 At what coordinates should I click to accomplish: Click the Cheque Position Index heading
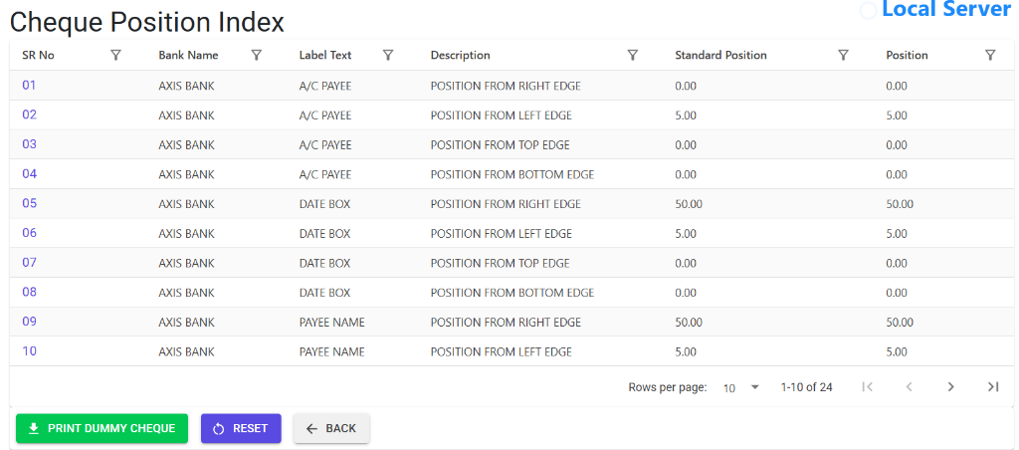coord(147,22)
